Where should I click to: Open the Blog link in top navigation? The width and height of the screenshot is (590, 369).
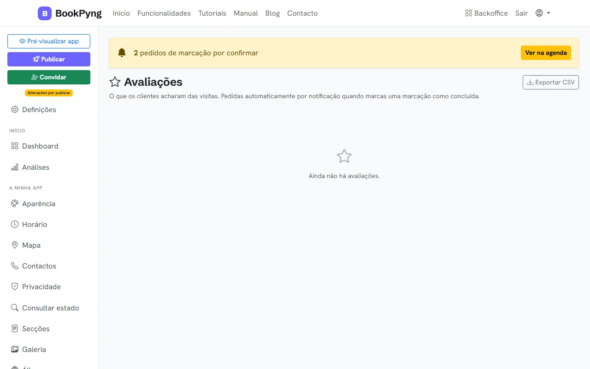[272, 13]
